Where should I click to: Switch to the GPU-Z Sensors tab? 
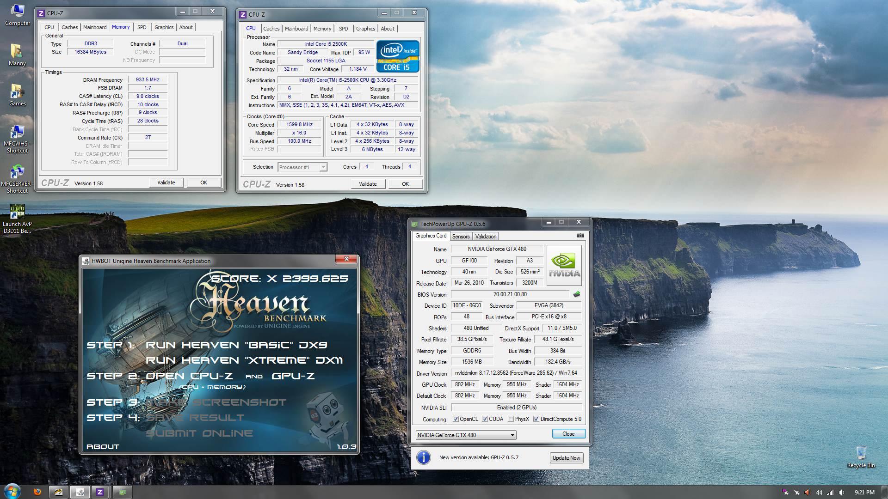pos(461,237)
